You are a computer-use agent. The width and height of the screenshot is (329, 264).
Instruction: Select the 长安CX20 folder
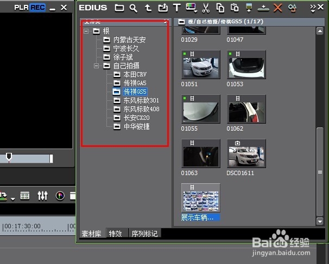click(x=137, y=118)
